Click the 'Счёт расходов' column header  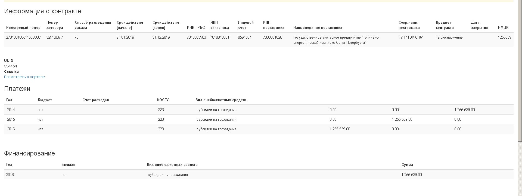click(95, 100)
